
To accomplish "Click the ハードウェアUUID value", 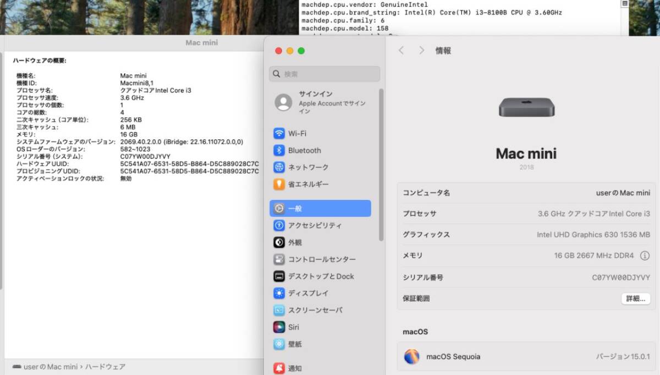I will coord(189,164).
